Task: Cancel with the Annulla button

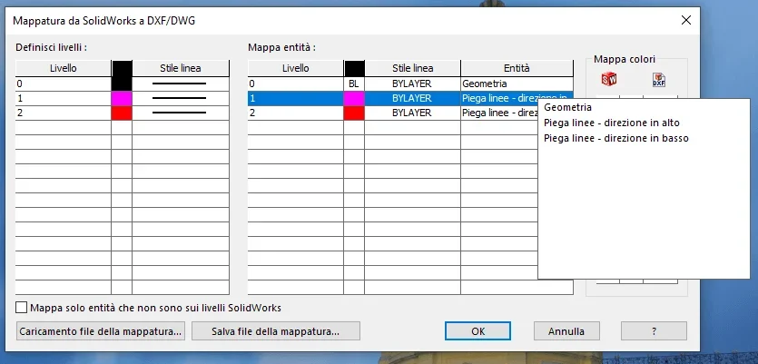Action: [x=566, y=331]
